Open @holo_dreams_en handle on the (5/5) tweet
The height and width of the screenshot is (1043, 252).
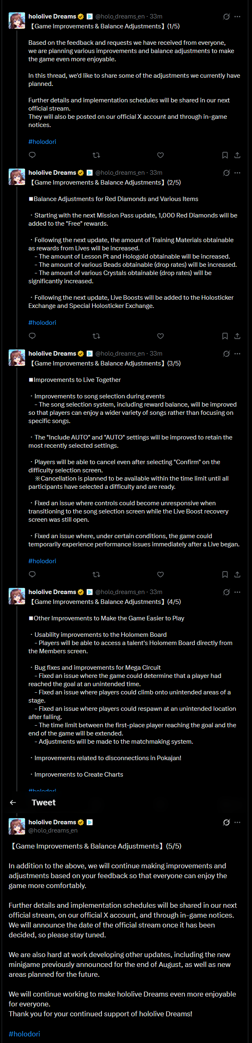click(53, 830)
